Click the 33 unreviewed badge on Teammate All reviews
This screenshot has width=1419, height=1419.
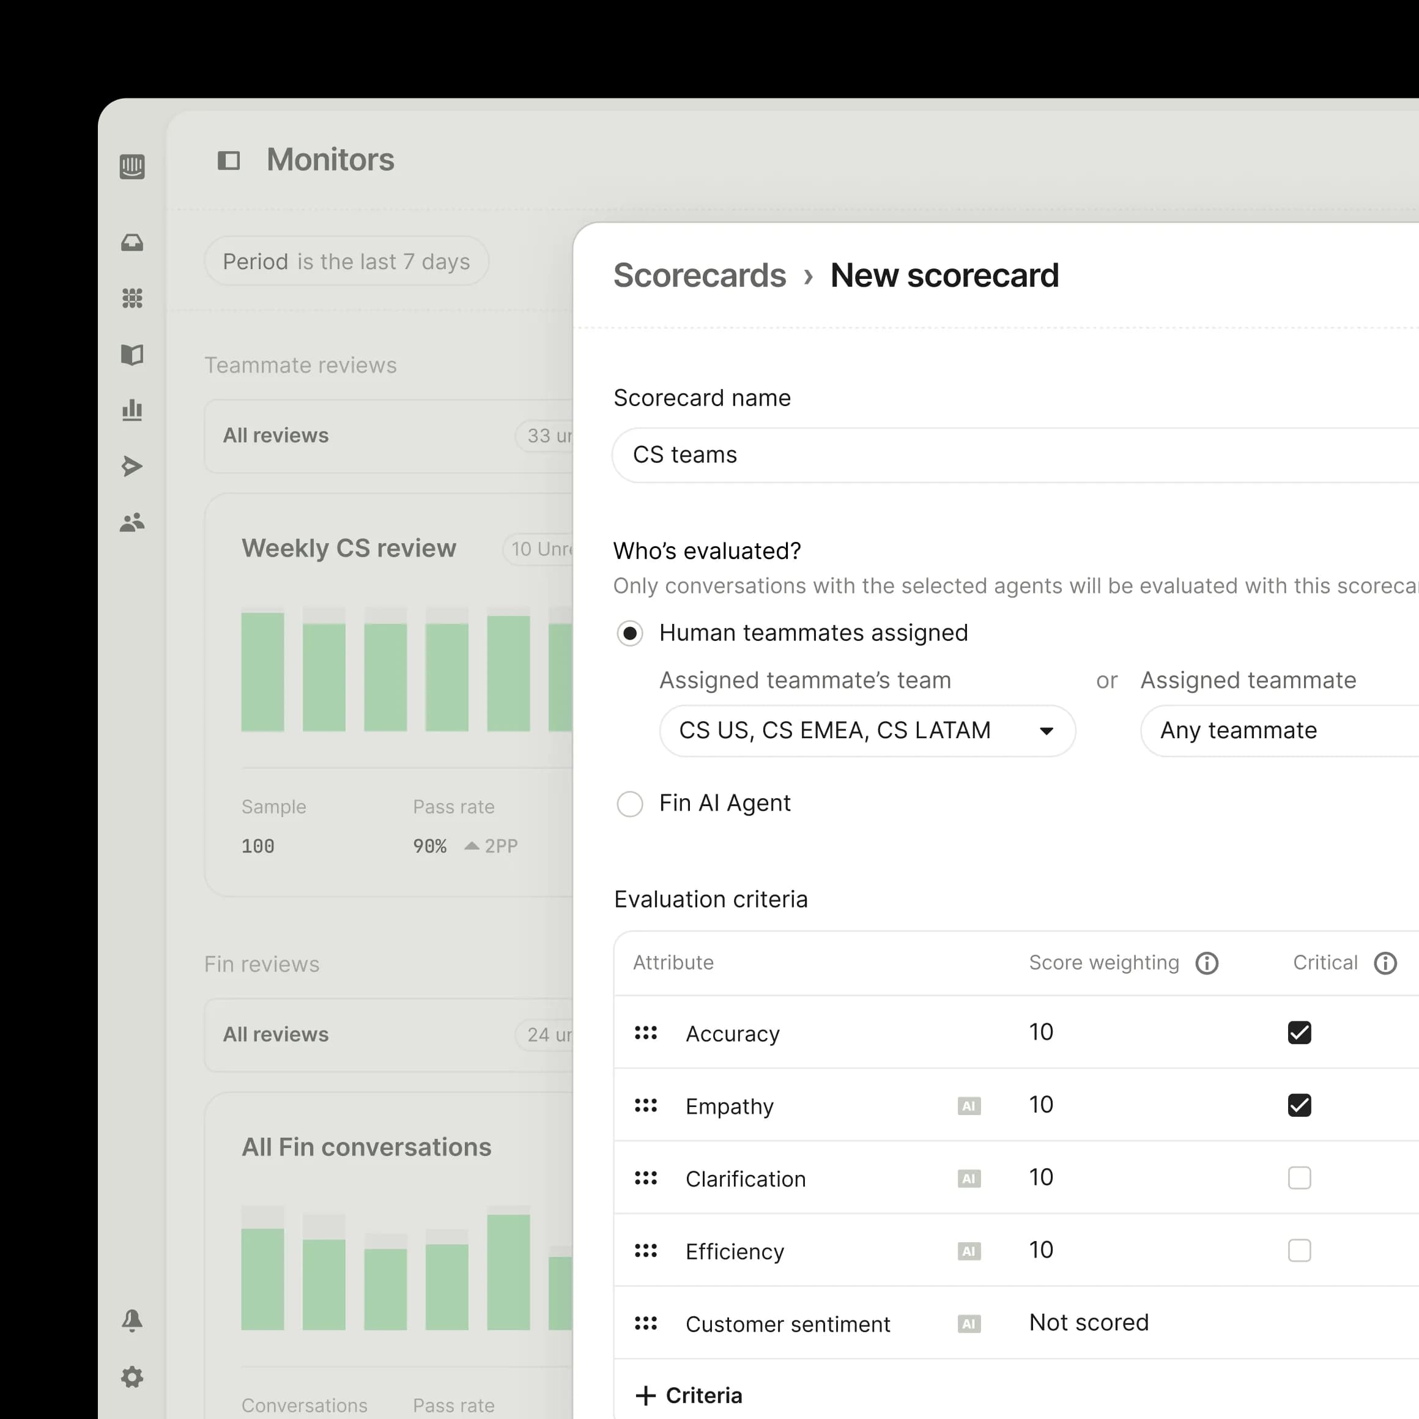click(x=545, y=436)
